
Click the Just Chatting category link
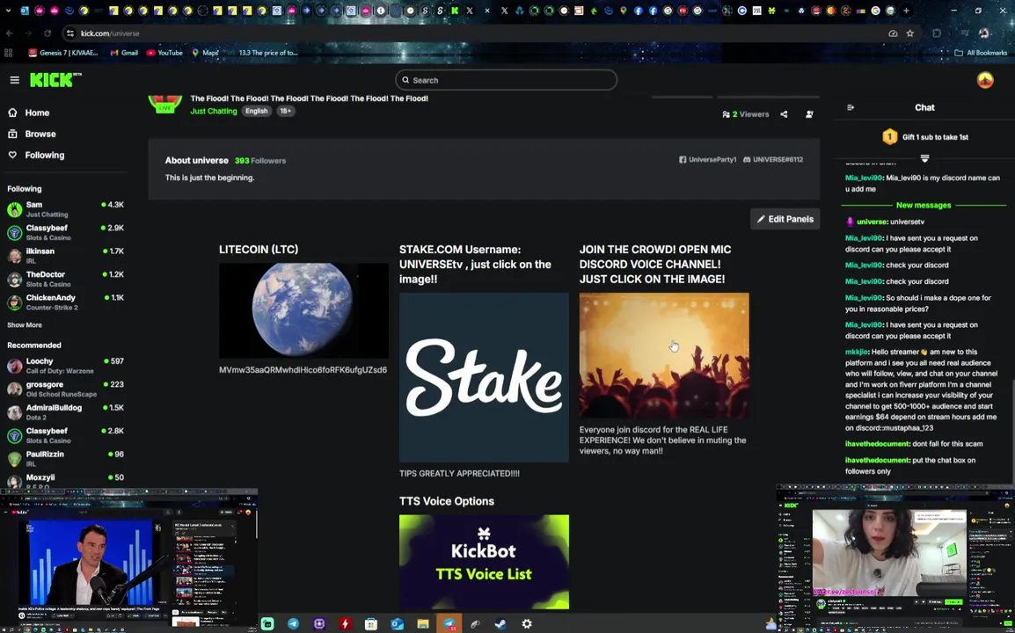(214, 112)
